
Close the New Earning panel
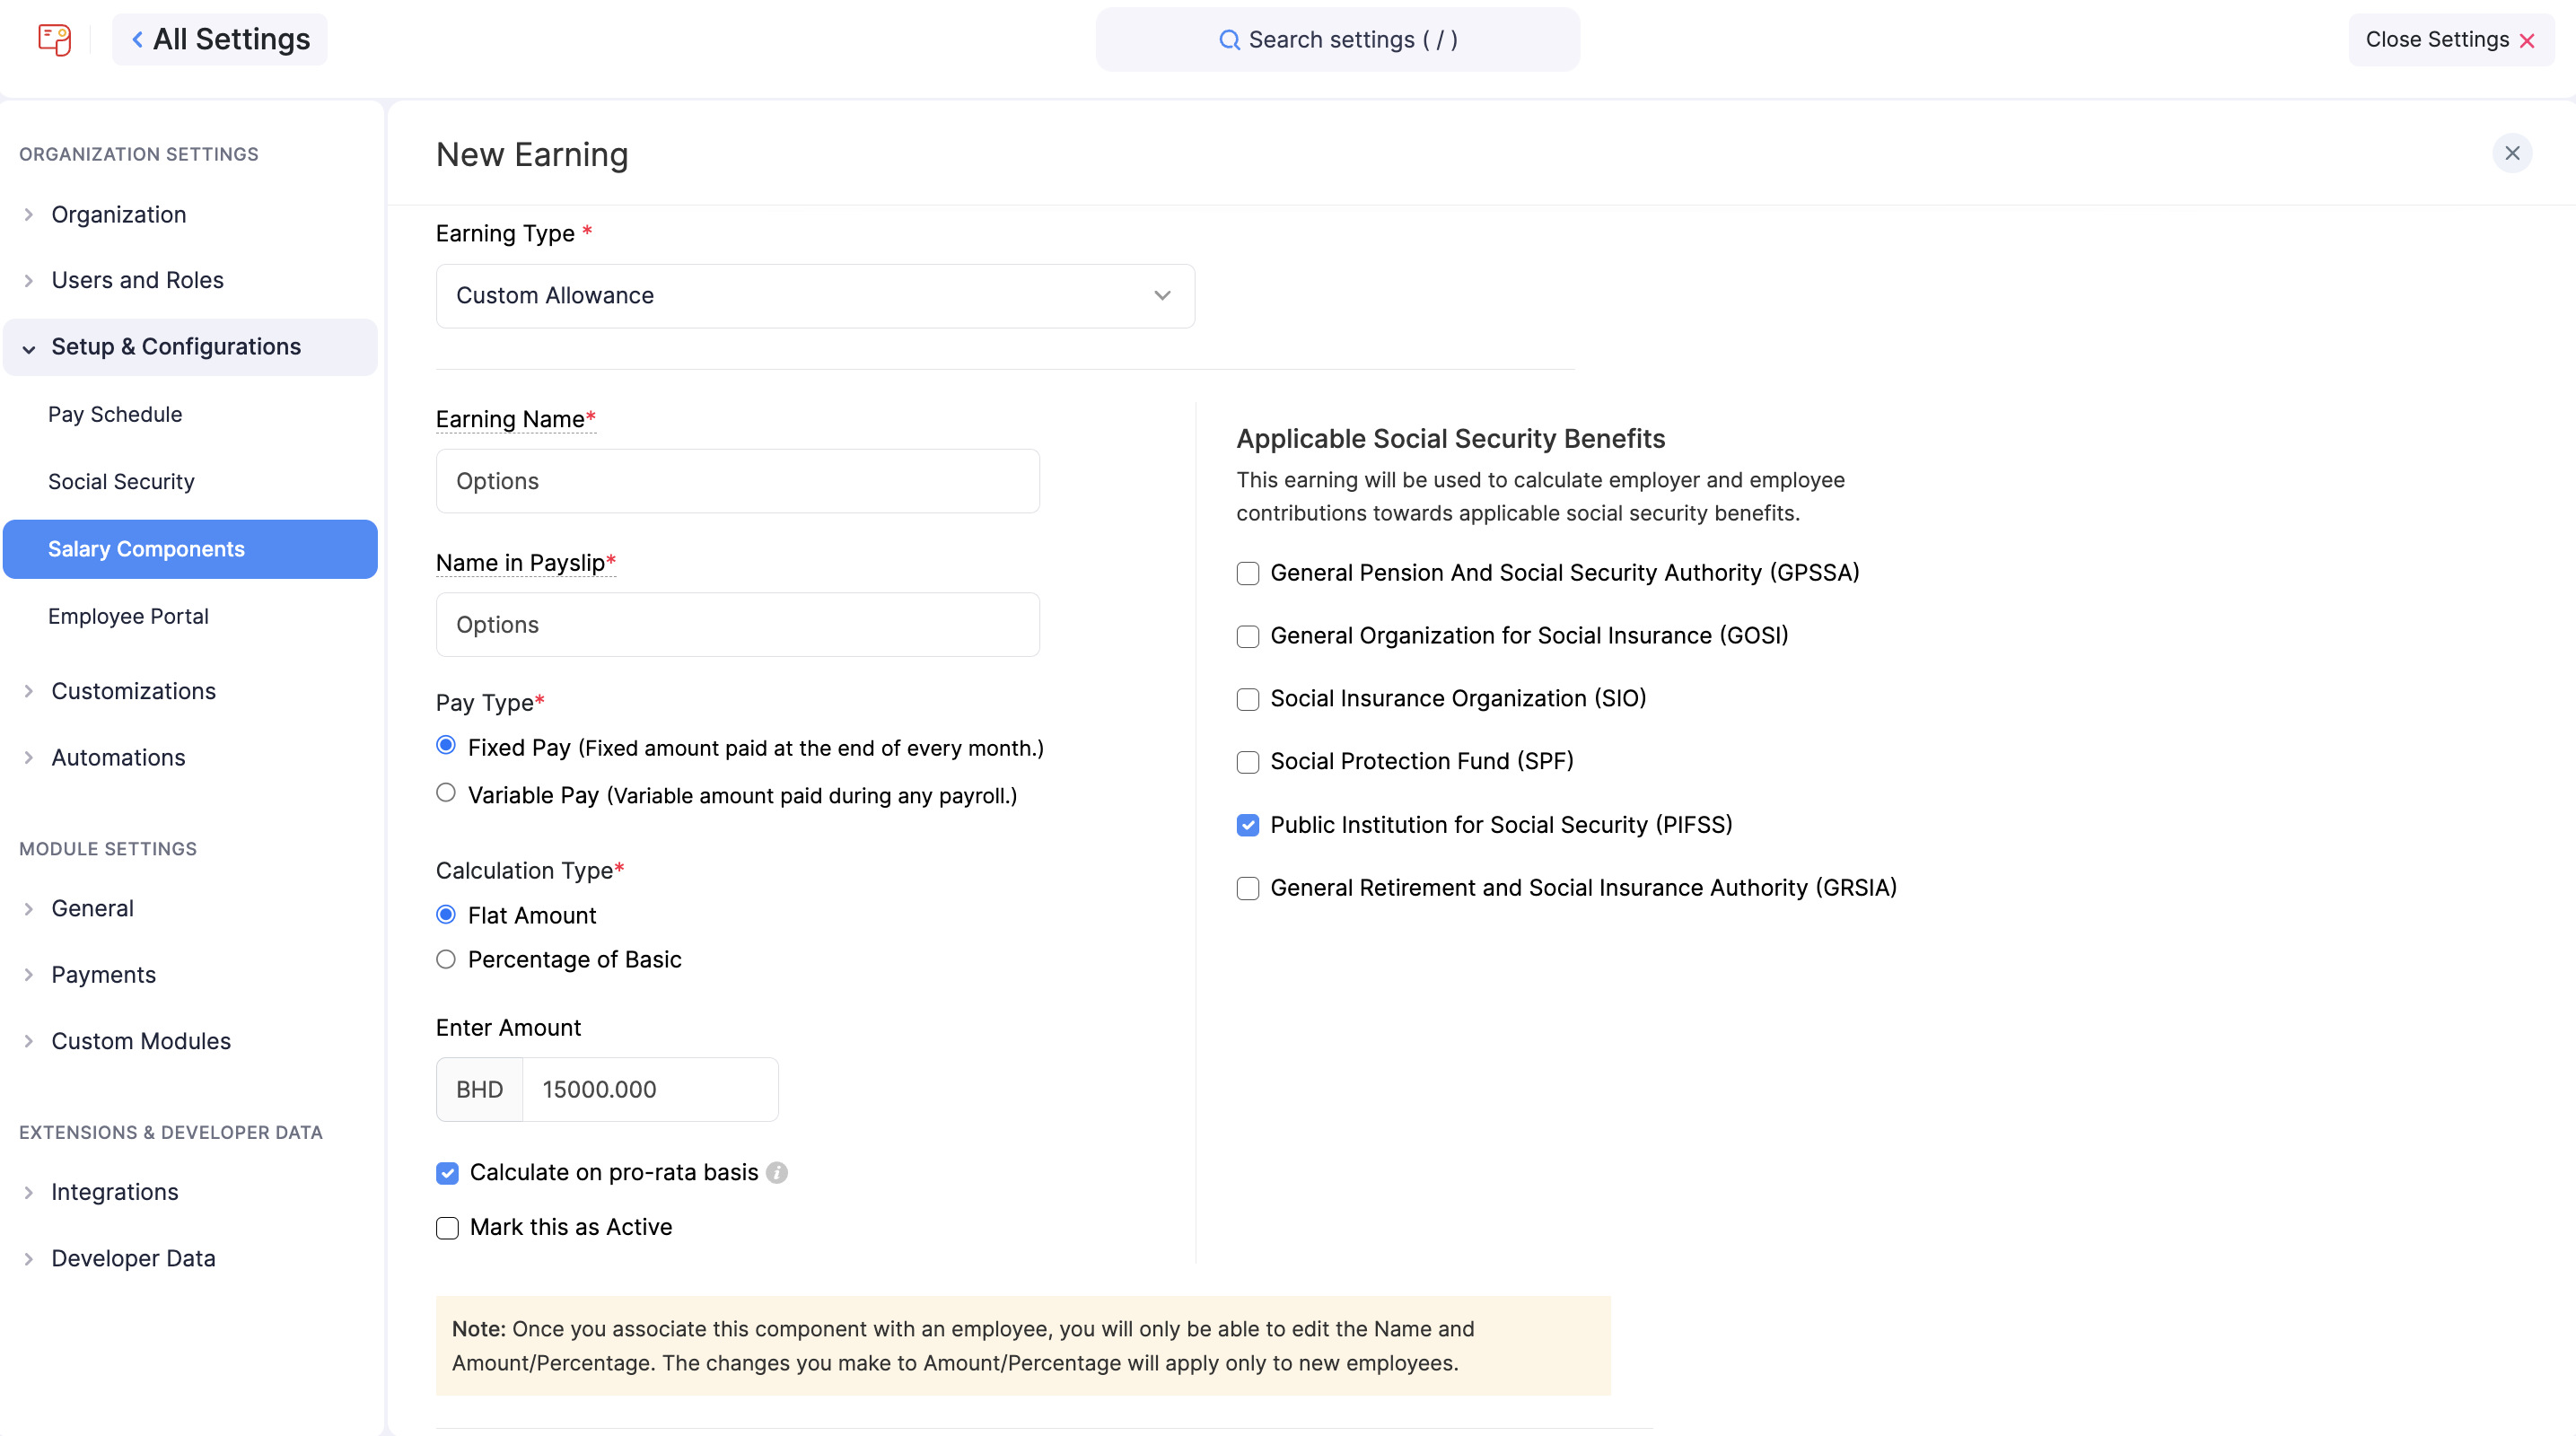pos(2511,153)
